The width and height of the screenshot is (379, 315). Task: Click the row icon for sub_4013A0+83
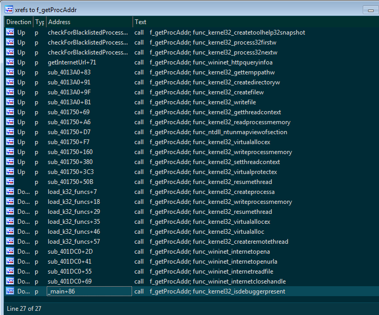pyautogui.click(x=10, y=72)
